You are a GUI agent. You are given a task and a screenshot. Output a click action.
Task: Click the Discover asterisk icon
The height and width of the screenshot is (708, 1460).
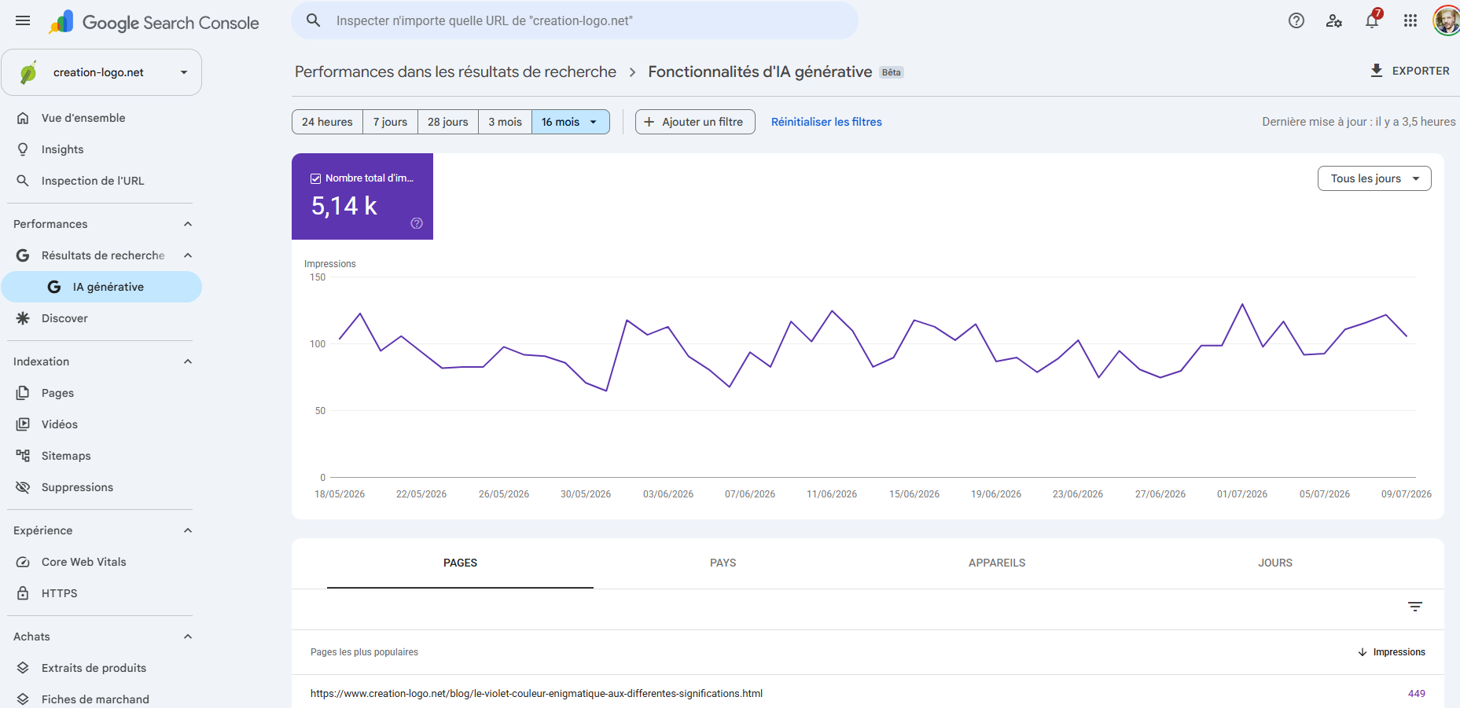coord(23,318)
